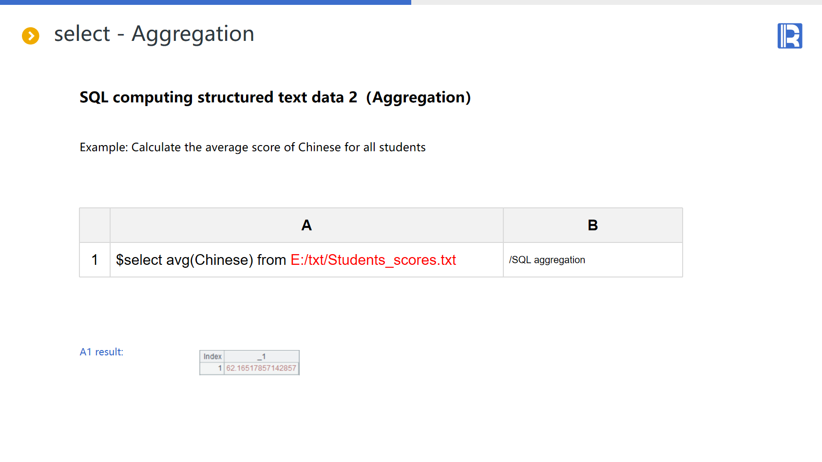Viewport: 822px width, 462px height.
Task: Click the orange chevron bullet icon
Action: coord(31,36)
